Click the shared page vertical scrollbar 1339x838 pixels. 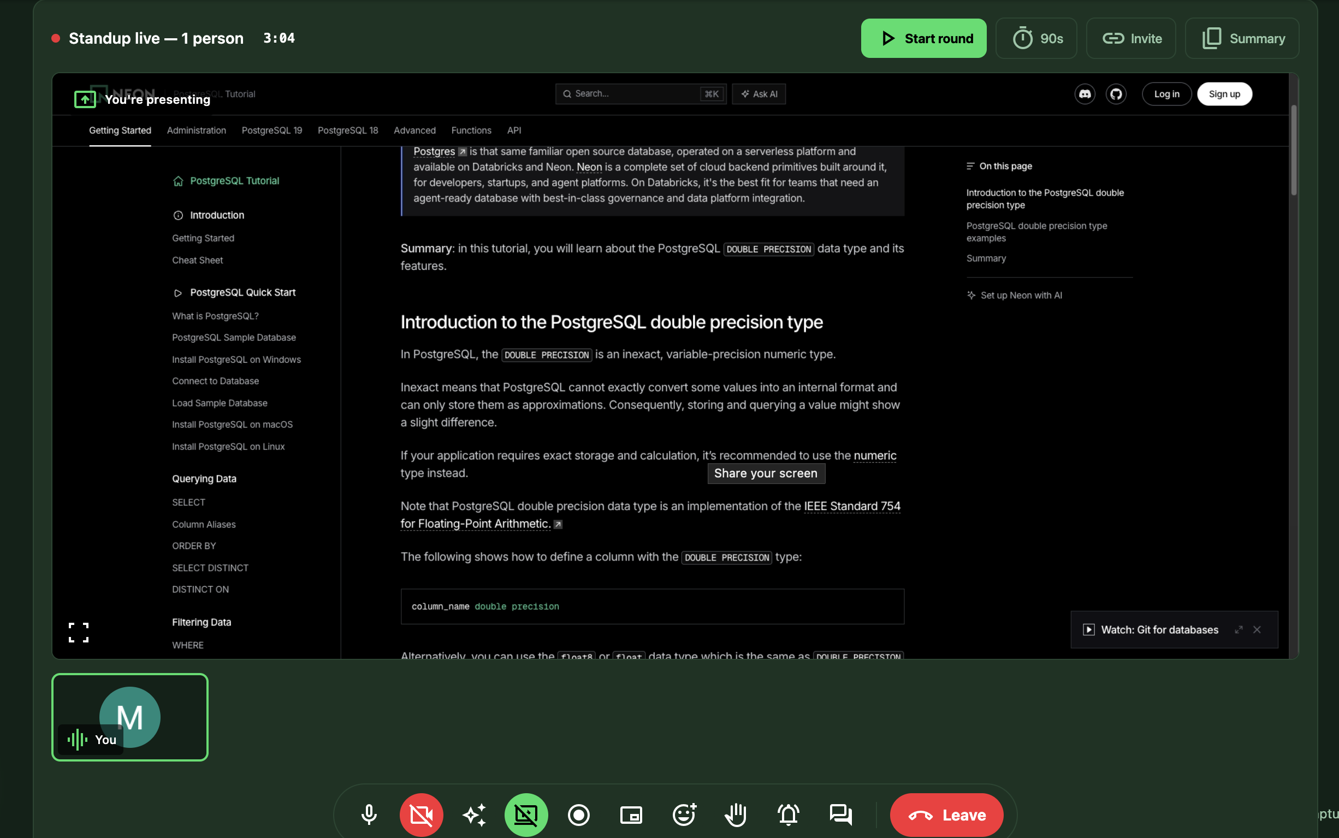click(1294, 150)
